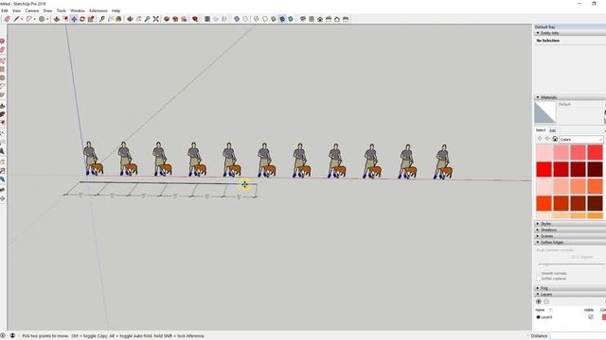Collapse the Entity Info panel
The image size is (606, 340).
570,33
